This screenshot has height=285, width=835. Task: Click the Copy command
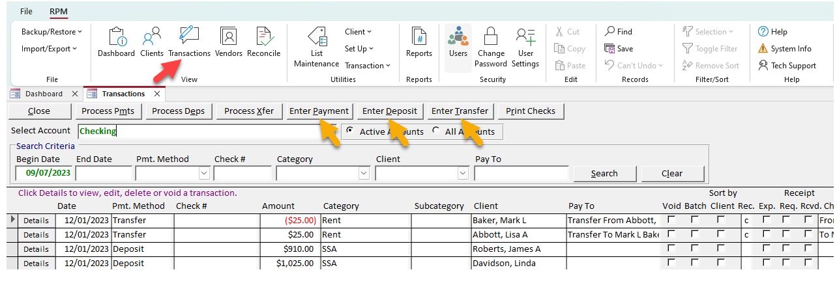pos(569,48)
